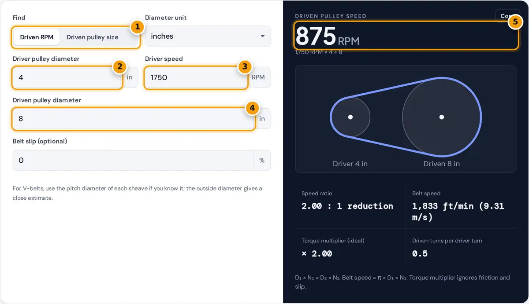Click the Driver 4 in label
The height and width of the screenshot is (304, 529).
tap(350, 164)
